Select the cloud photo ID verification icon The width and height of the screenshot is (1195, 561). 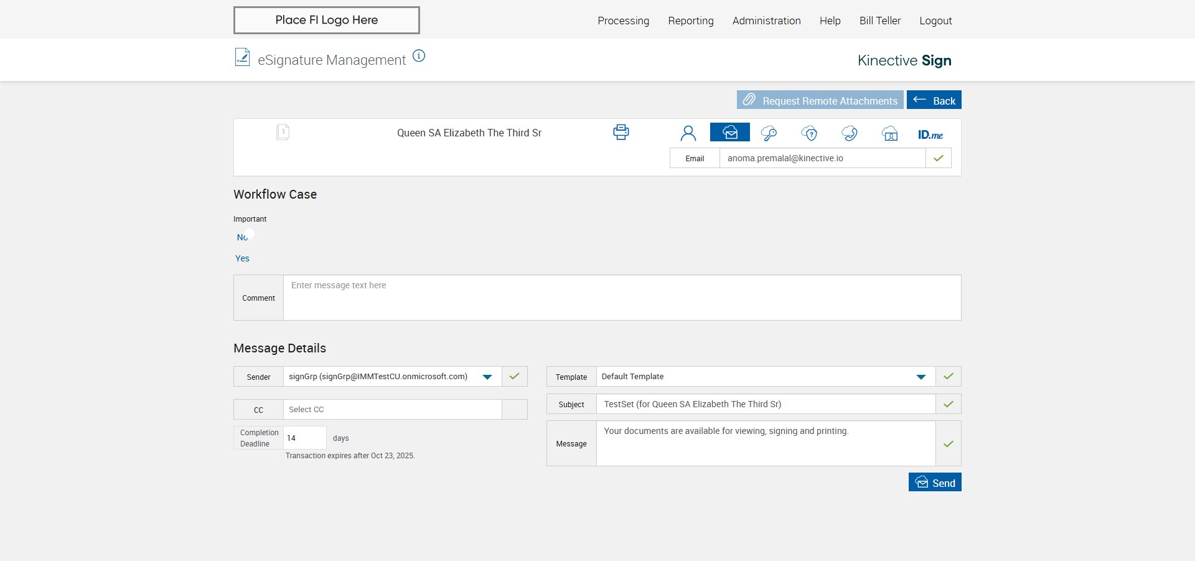[889, 133]
